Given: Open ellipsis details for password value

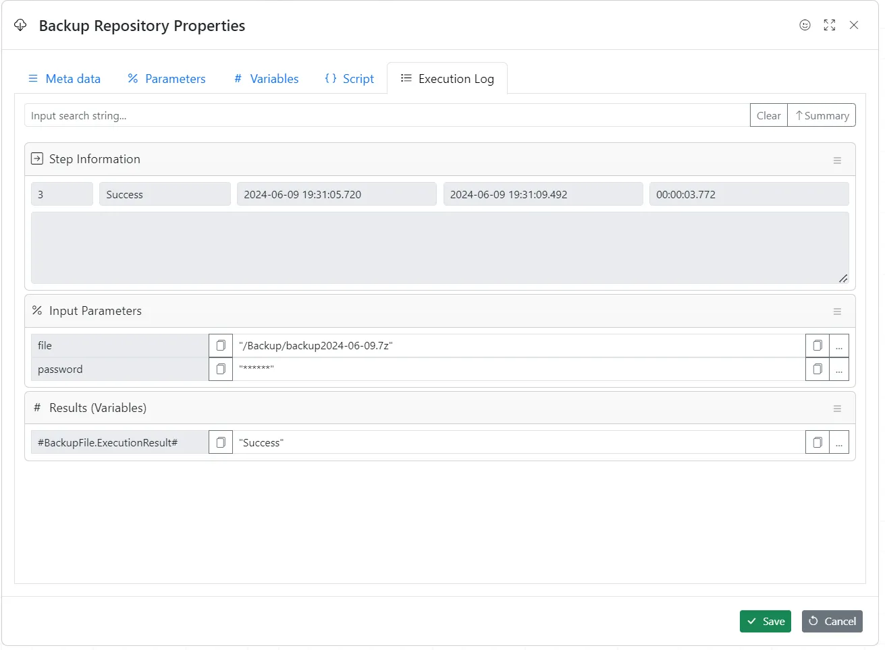Looking at the screenshot, I should (839, 369).
